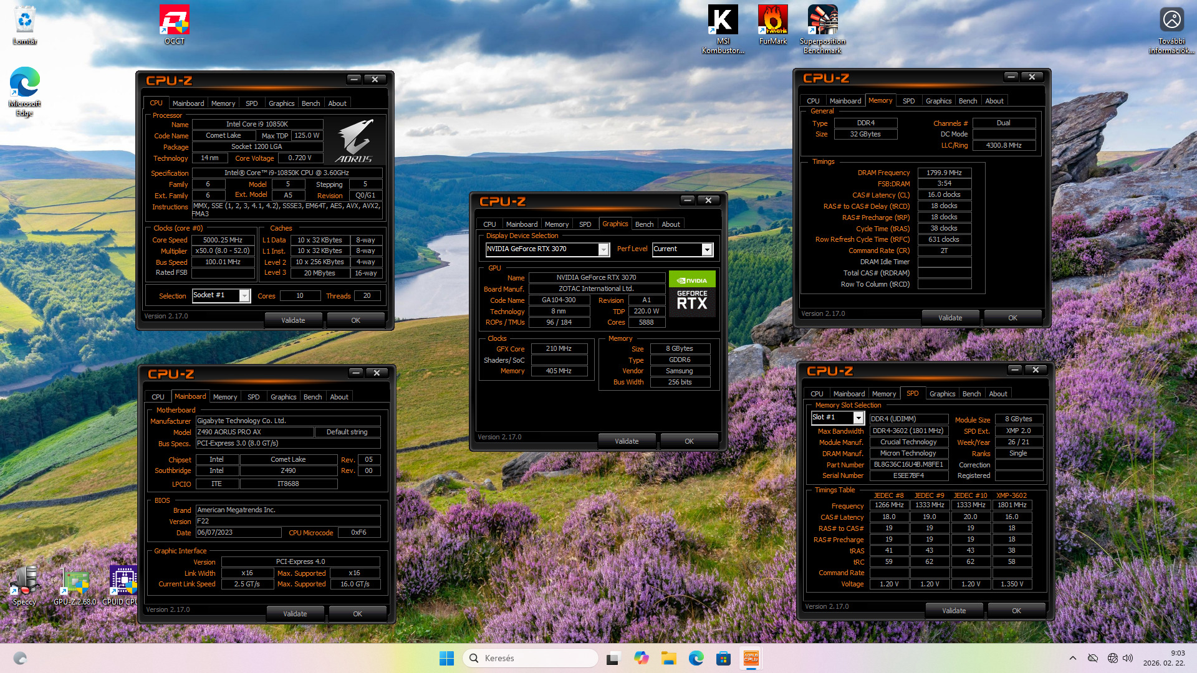Open the FurMark desktop icon
The width and height of the screenshot is (1197, 673).
pos(772,25)
